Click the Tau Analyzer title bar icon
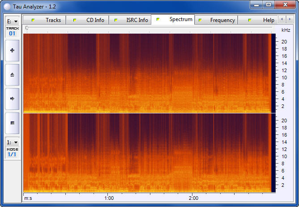The height and width of the screenshot is (207, 299). coord(8,7)
